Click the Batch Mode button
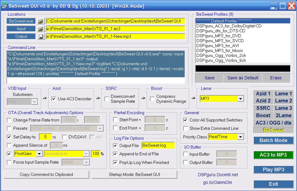This screenshot has width=297, height=191. [274, 141]
